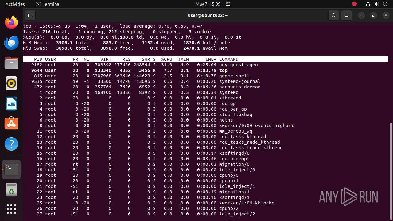The width and height of the screenshot is (393, 221).
Task: Click the cpuhp/2 process name
Action: pos(229,208)
